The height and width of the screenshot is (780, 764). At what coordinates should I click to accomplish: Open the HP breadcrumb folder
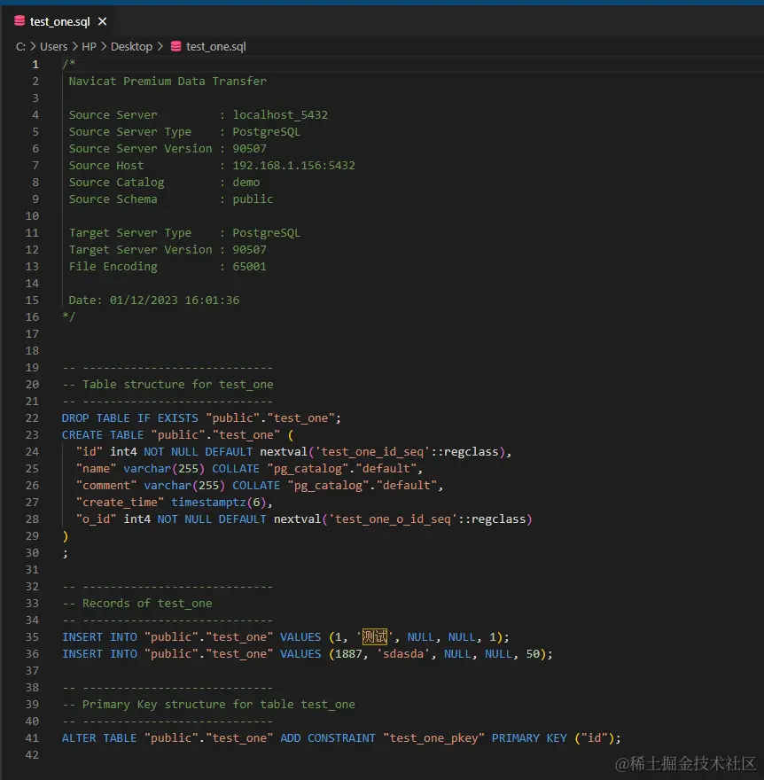coord(89,47)
